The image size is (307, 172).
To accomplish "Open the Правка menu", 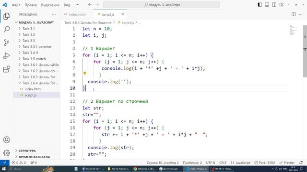I will coord(31,5).
